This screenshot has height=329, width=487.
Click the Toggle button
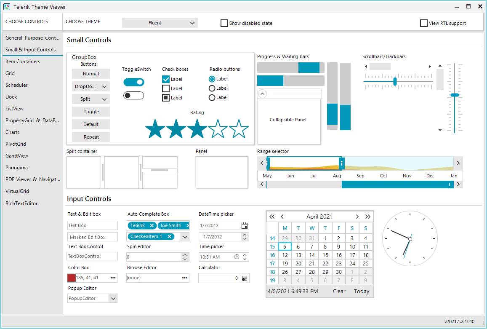[x=90, y=112]
